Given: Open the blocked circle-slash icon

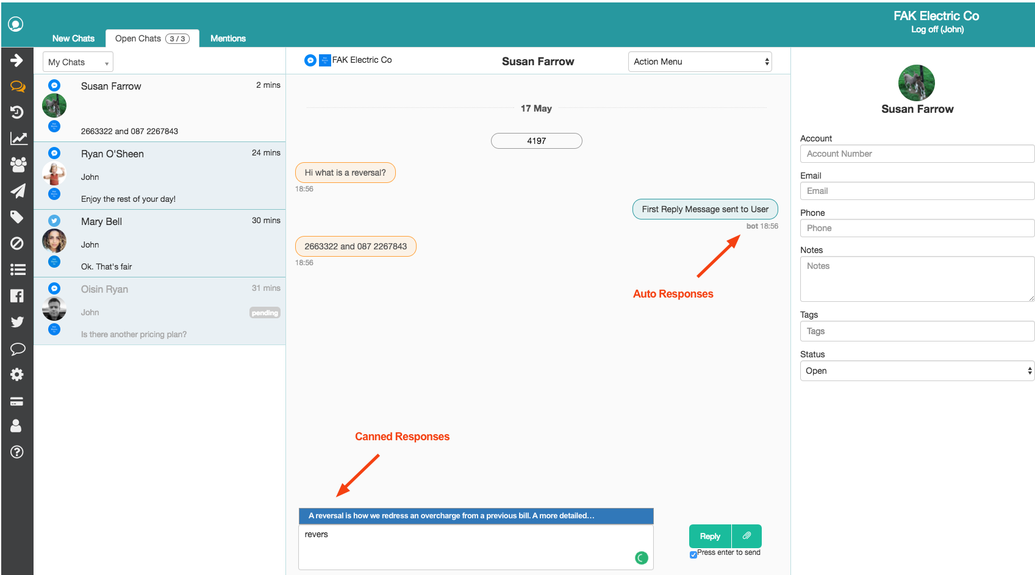Looking at the screenshot, I should point(17,243).
